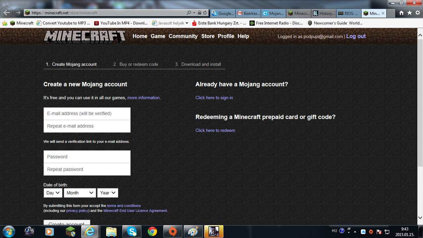Focus the E-mail address field
This screenshot has height=238, width=423.
pyautogui.click(x=87, y=113)
